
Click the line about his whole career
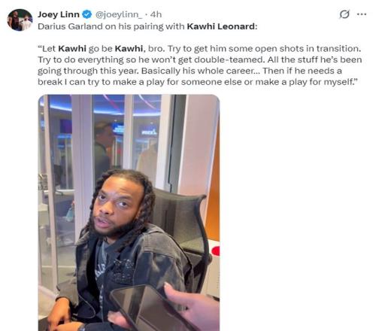pos(190,71)
